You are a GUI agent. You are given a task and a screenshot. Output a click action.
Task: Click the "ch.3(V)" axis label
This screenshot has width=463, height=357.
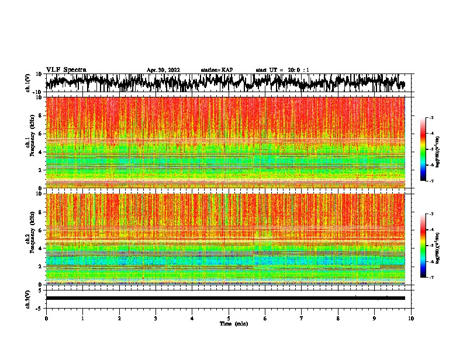pos(28,299)
